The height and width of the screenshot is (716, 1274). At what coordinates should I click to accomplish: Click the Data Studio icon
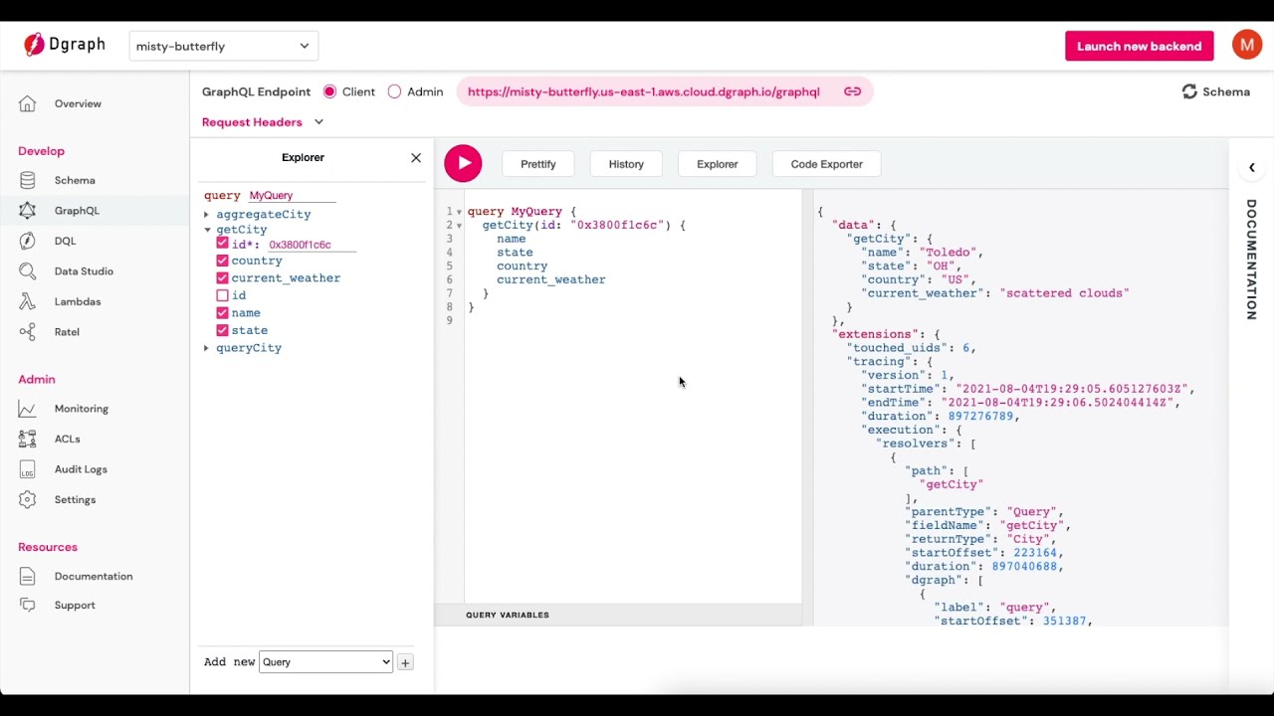click(x=27, y=271)
